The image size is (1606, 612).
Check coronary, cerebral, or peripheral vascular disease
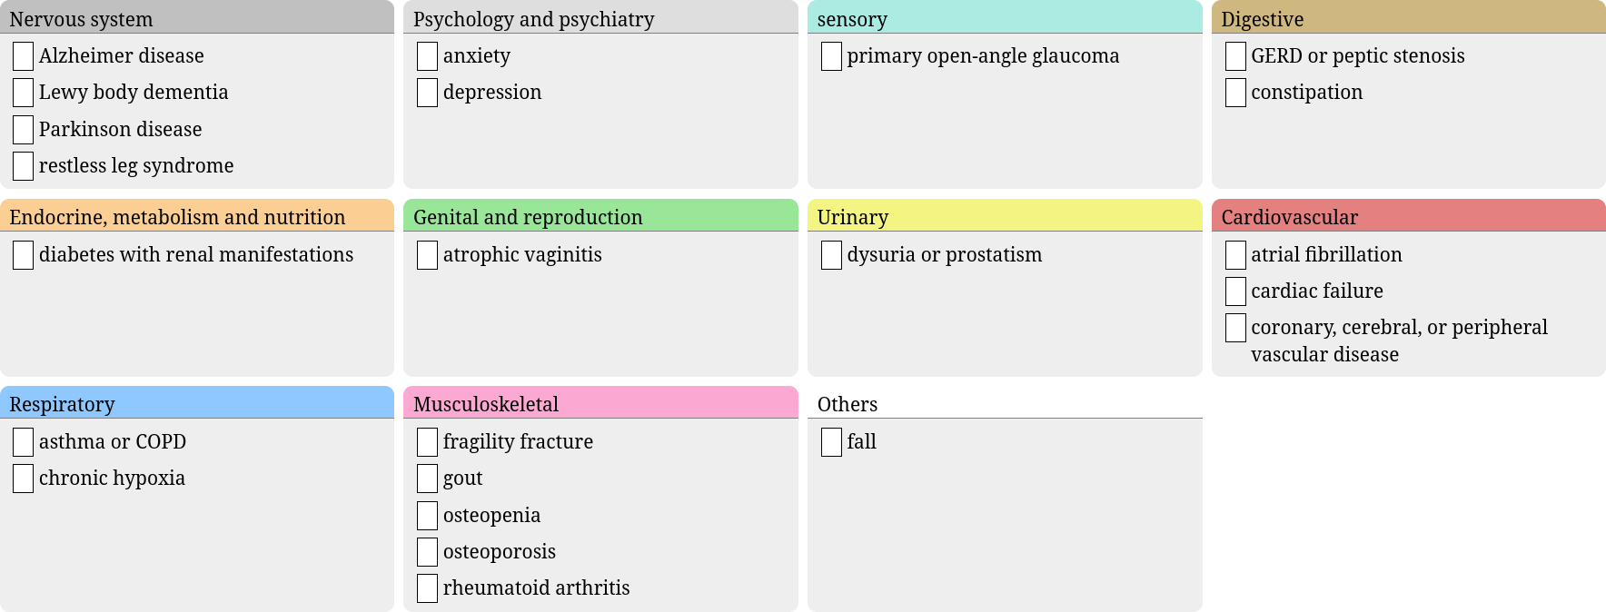(x=1234, y=327)
